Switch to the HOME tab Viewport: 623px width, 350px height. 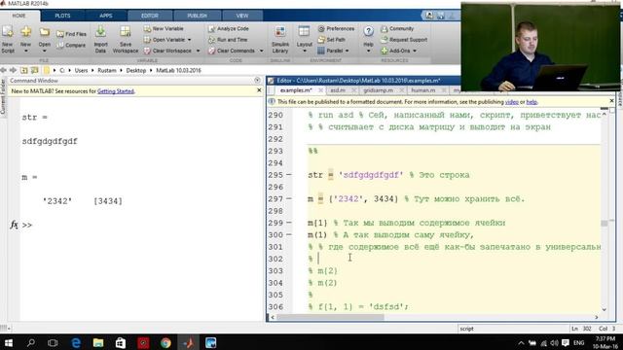(19, 16)
